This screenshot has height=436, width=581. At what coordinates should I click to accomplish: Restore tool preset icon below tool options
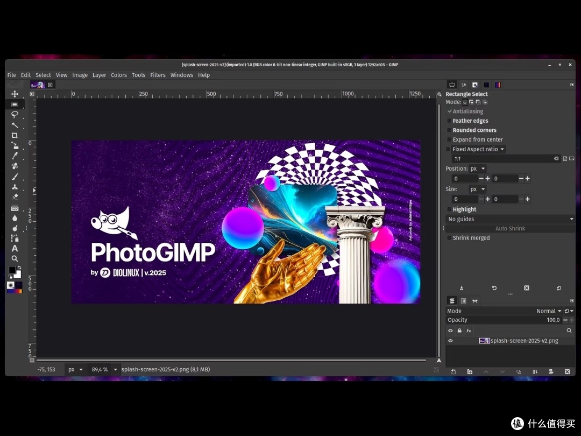point(494,288)
